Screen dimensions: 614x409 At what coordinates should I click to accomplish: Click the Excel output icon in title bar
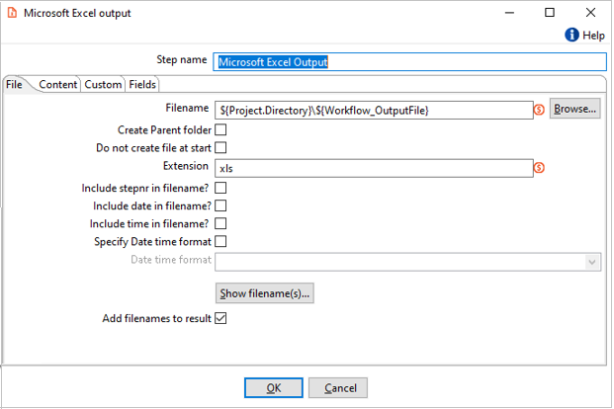[x=11, y=13]
